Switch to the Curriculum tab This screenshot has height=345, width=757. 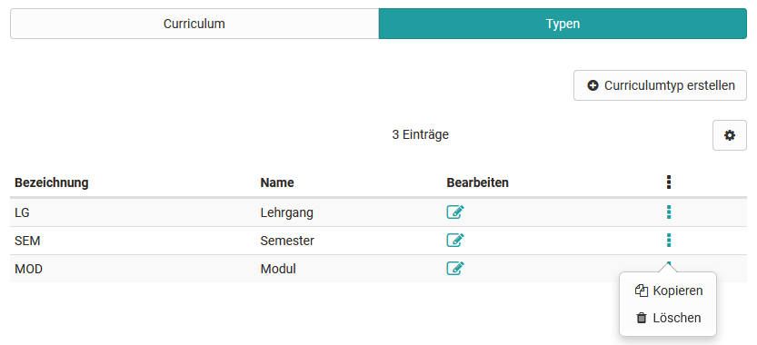tap(194, 24)
